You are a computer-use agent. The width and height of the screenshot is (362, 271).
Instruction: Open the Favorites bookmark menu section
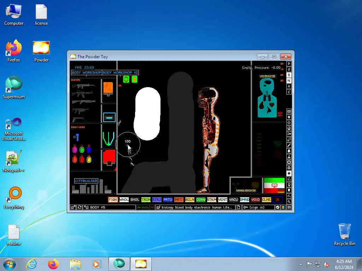coord(289,190)
